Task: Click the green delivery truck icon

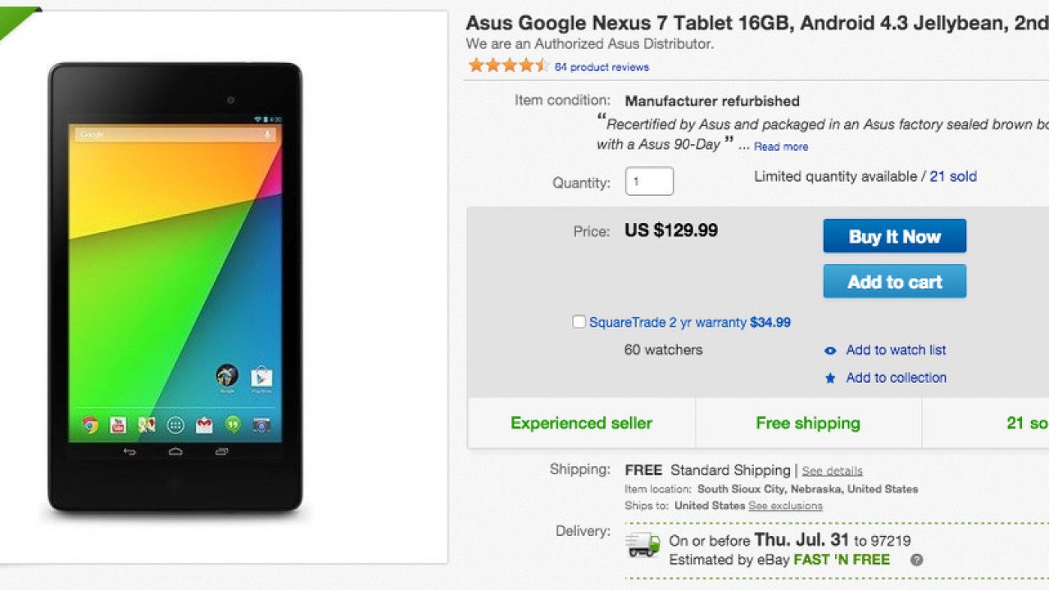Action: 643,545
